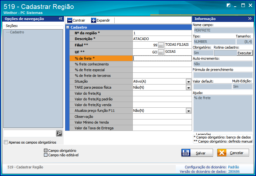256x176 pixels.
Task: Click the Filial code field showing 99
Action: click(x=145, y=45)
